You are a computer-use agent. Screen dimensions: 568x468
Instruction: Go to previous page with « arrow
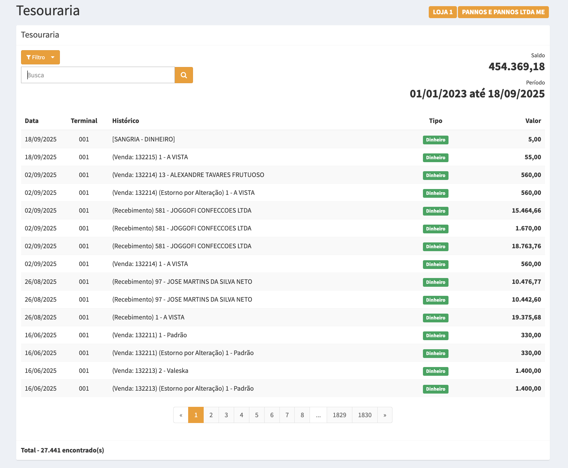point(181,415)
